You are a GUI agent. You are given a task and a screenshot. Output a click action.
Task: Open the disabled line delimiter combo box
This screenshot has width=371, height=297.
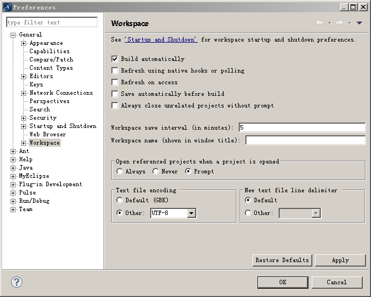300,213
